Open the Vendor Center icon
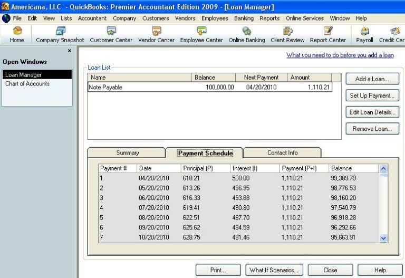The width and height of the screenshot is (405, 278). pyautogui.click(x=156, y=34)
